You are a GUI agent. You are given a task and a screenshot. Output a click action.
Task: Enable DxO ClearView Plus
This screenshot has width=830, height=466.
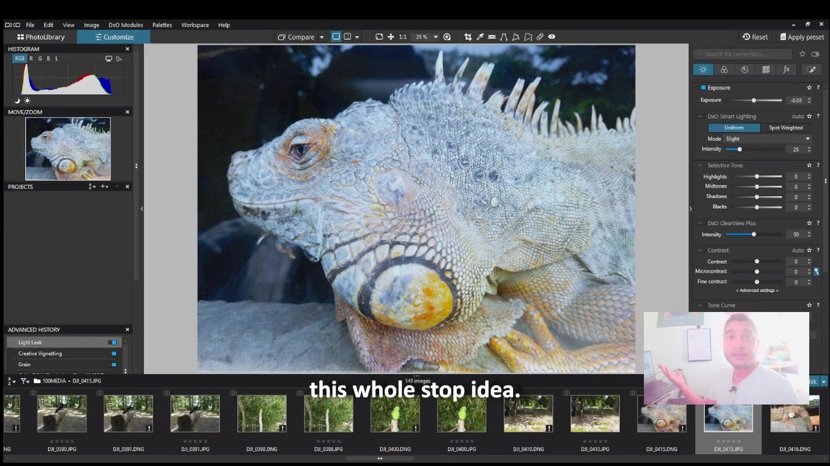(701, 223)
